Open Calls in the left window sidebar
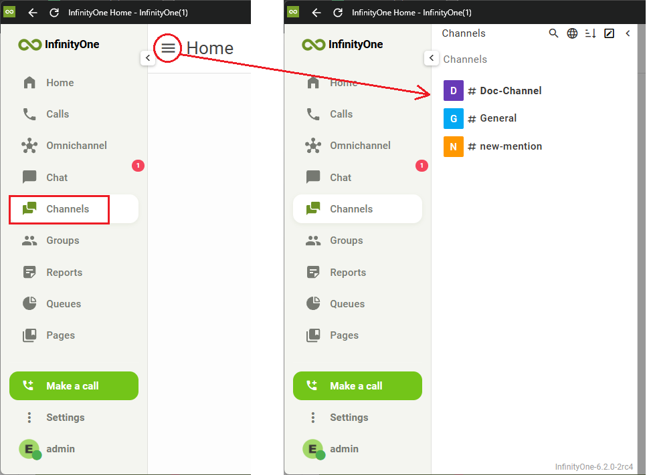Screen dimensions: 649x475 (x=74, y=114)
